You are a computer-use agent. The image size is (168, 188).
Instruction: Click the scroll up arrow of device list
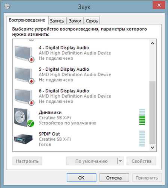(x=152, y=43)
